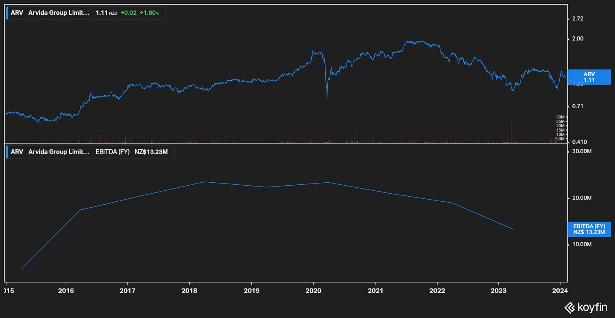
Task: Click the 30.00M EBITDA axis label
Action: click(x=582, y=151)
